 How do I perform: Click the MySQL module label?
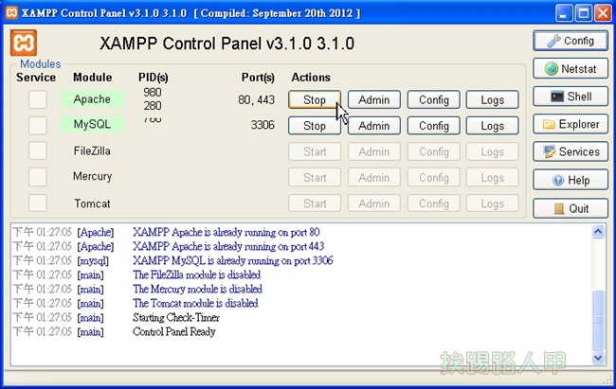[92, 124]
